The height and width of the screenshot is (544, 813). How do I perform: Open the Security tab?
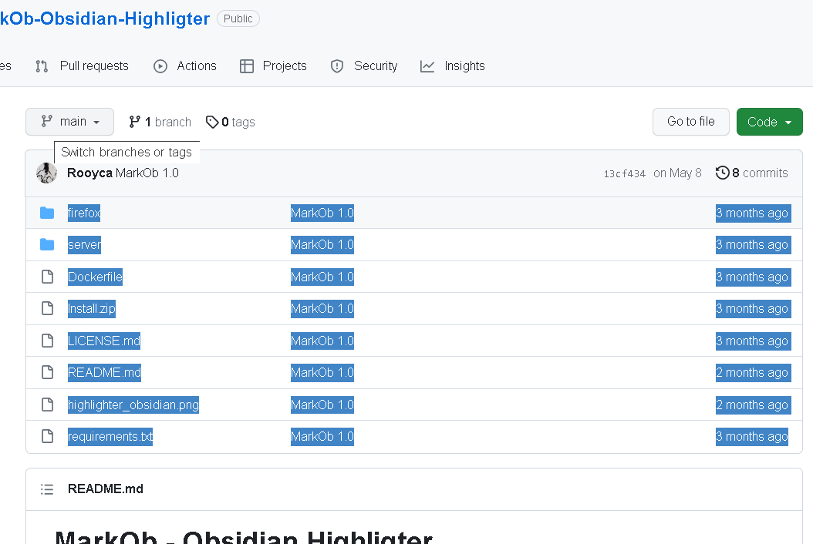click(364, 65)
